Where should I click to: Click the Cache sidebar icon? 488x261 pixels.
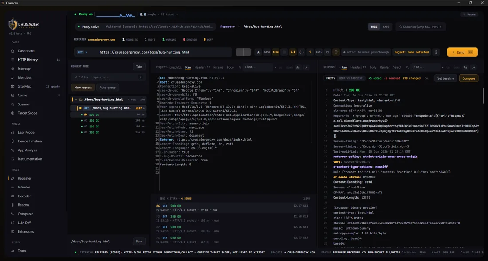pyautogui.click(x=13, y=95)
